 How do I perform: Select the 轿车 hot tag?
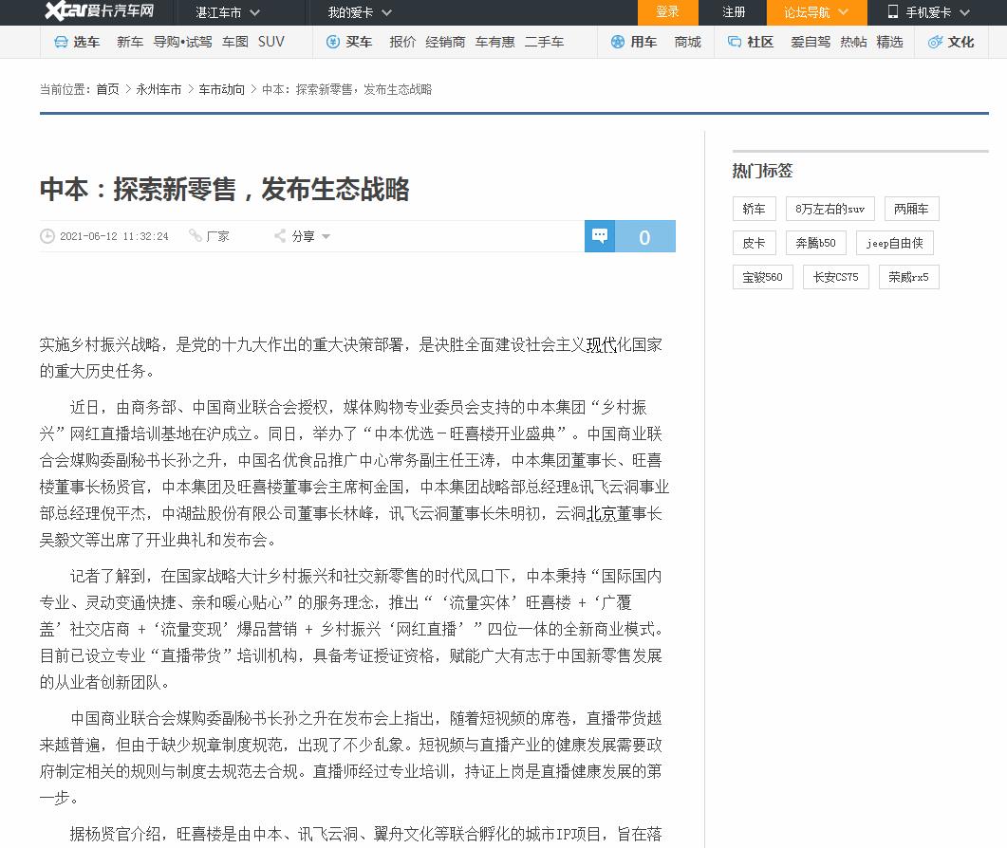[x=754, y=209]
